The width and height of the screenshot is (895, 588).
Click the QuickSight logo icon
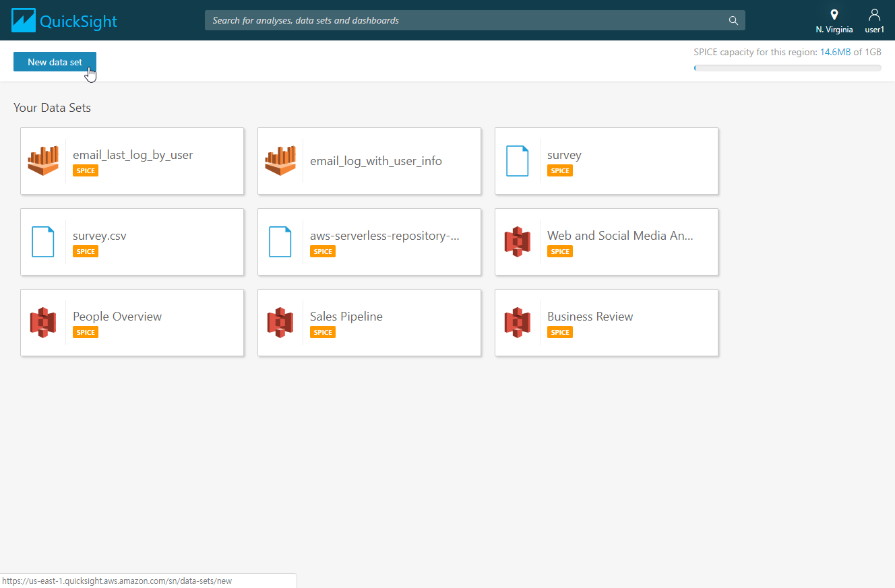(x=24, y=20)
